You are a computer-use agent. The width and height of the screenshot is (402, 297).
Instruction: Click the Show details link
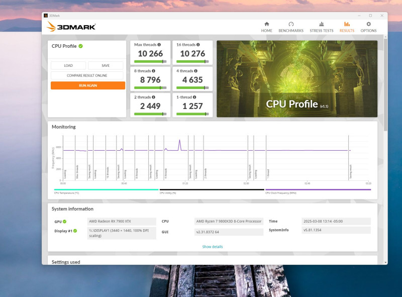213,247
